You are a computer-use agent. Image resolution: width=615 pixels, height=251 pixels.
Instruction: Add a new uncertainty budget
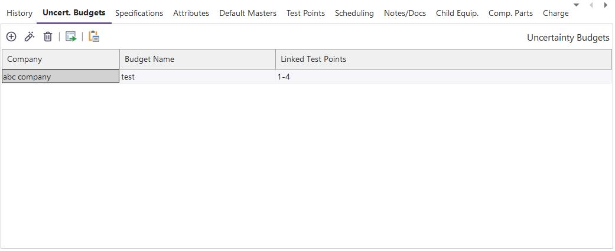pos(11,37)
